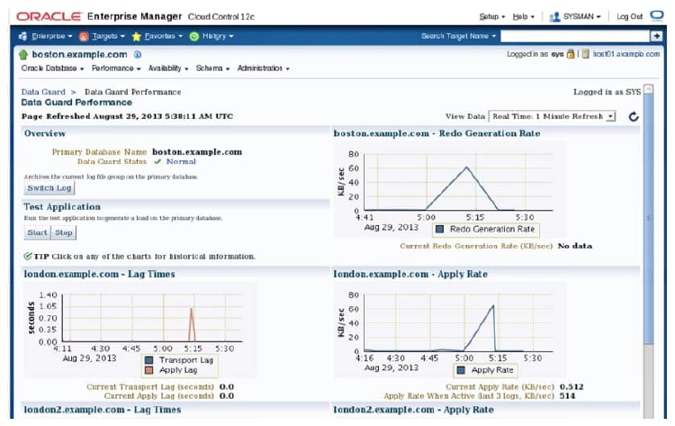Click the Oracle O logo icon top right

coord(657,15)
